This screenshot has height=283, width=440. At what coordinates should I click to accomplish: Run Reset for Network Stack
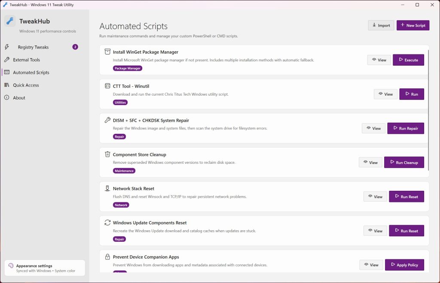pos(406,196)
